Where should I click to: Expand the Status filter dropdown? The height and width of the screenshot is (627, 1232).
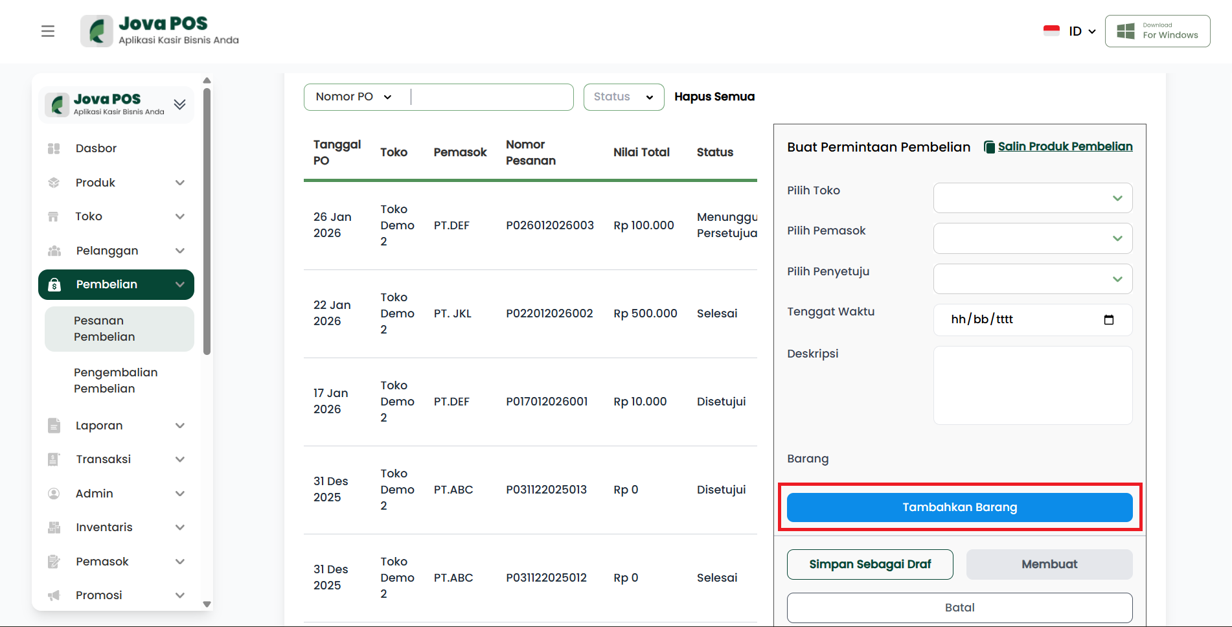pyautogui.click(x=623, y=97)
